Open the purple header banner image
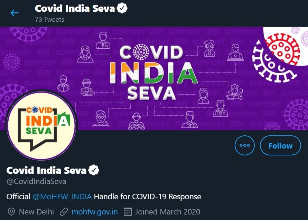 point(154,78)
